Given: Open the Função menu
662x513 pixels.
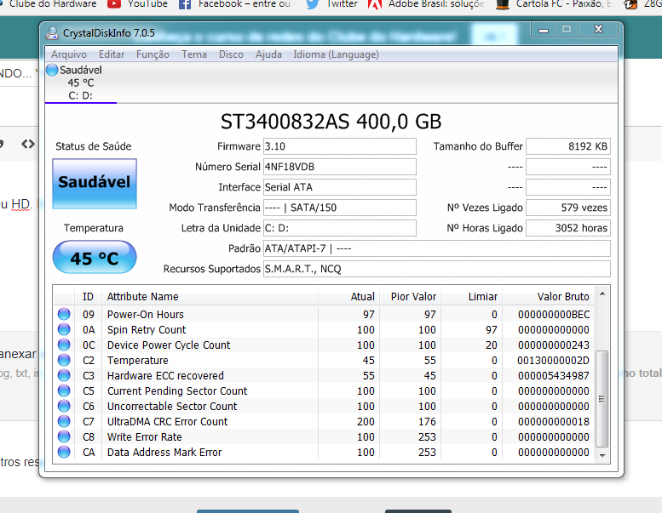Looking at the screenshot, I should [153, 54].
